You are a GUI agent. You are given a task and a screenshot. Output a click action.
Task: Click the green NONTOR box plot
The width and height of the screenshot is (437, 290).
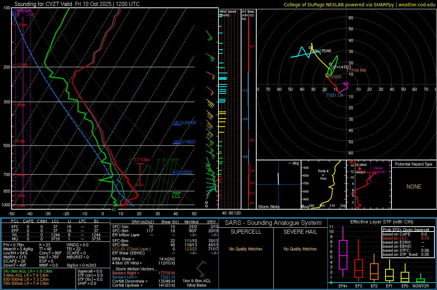click(421, 278)
